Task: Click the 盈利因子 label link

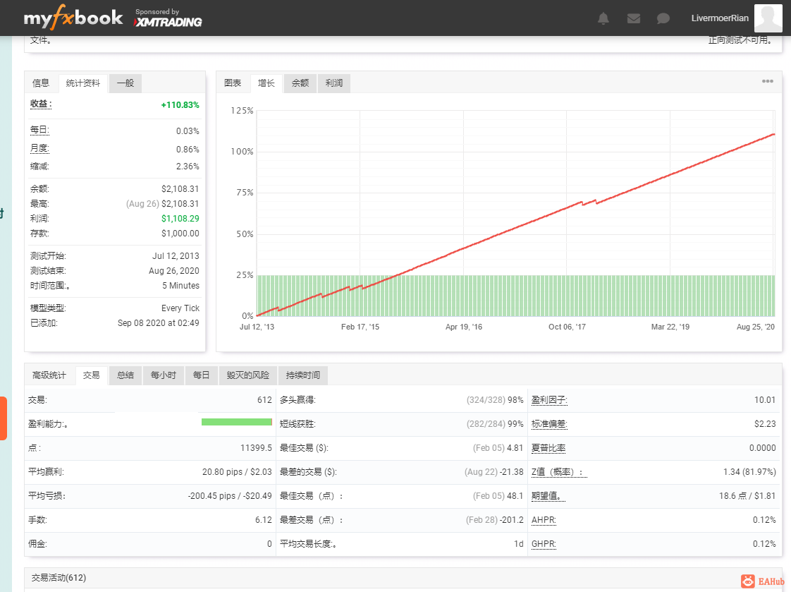Action: [549, 400]
